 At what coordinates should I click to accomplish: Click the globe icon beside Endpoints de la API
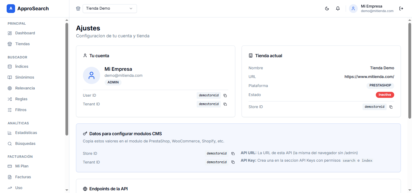tap(85, 189)
